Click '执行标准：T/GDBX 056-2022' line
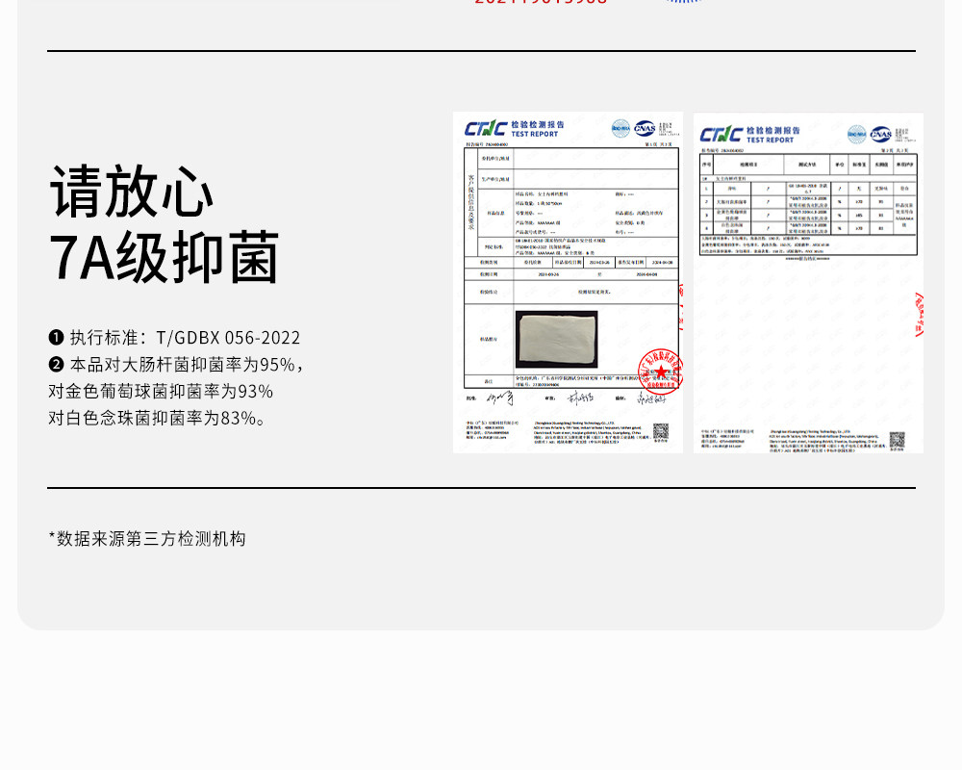 pos(185,338)
